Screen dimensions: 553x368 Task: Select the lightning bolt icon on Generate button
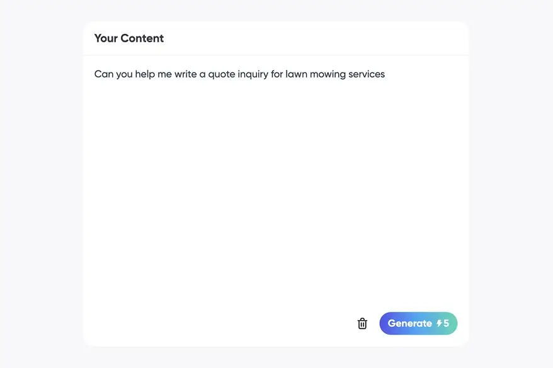tap(438, 323)
